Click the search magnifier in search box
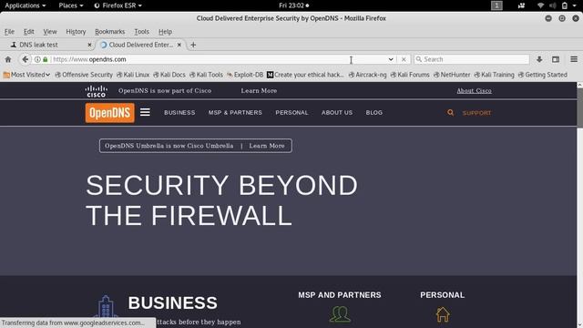The width and height of the screenshot is (583, 328). click(x=419, y=59)
